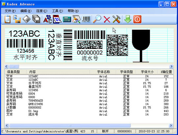Click the 00000002 counter on label preview
178x135 pixels.
pos(90,52)
